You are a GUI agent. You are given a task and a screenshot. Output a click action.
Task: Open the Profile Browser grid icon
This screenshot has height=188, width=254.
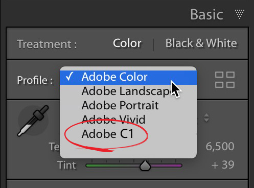pyautogui.click(x=225, y=80)
